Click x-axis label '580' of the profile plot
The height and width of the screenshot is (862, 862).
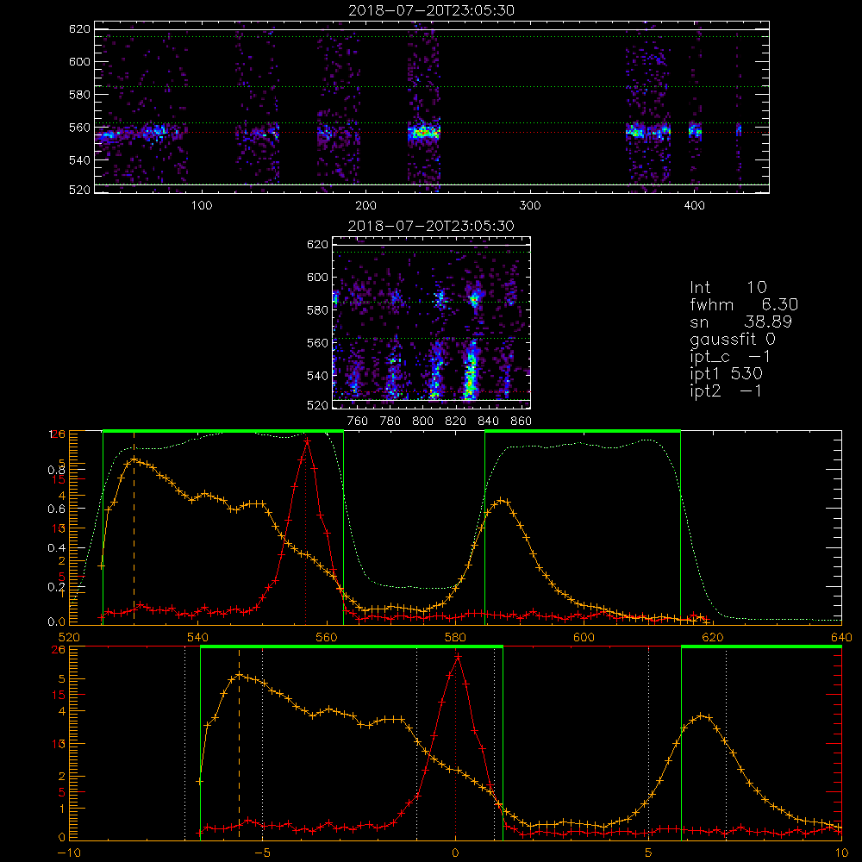click(455, 637)
